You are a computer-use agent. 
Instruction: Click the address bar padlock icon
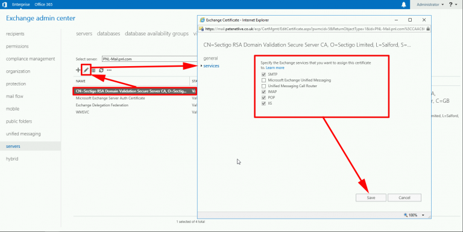(427, 29)
